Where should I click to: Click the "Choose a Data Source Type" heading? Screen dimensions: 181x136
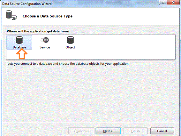(x=48, y=16)
